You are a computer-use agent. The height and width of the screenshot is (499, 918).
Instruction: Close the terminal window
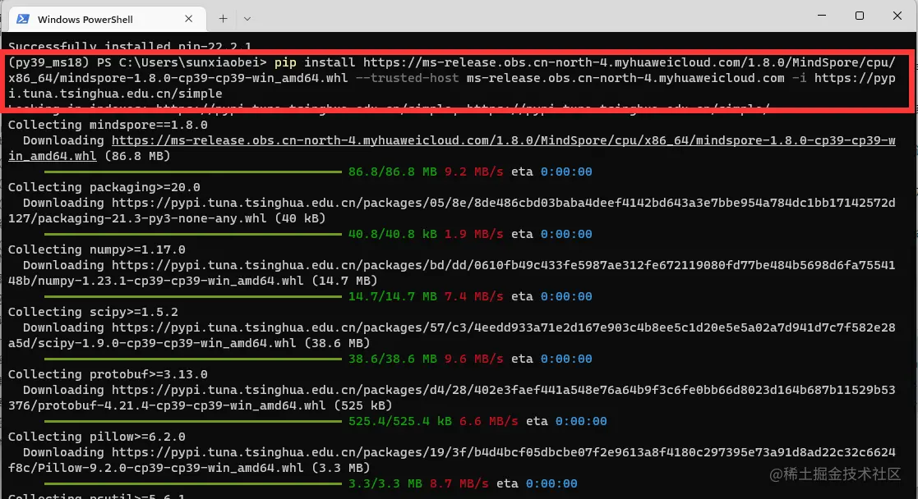[897, 16]
